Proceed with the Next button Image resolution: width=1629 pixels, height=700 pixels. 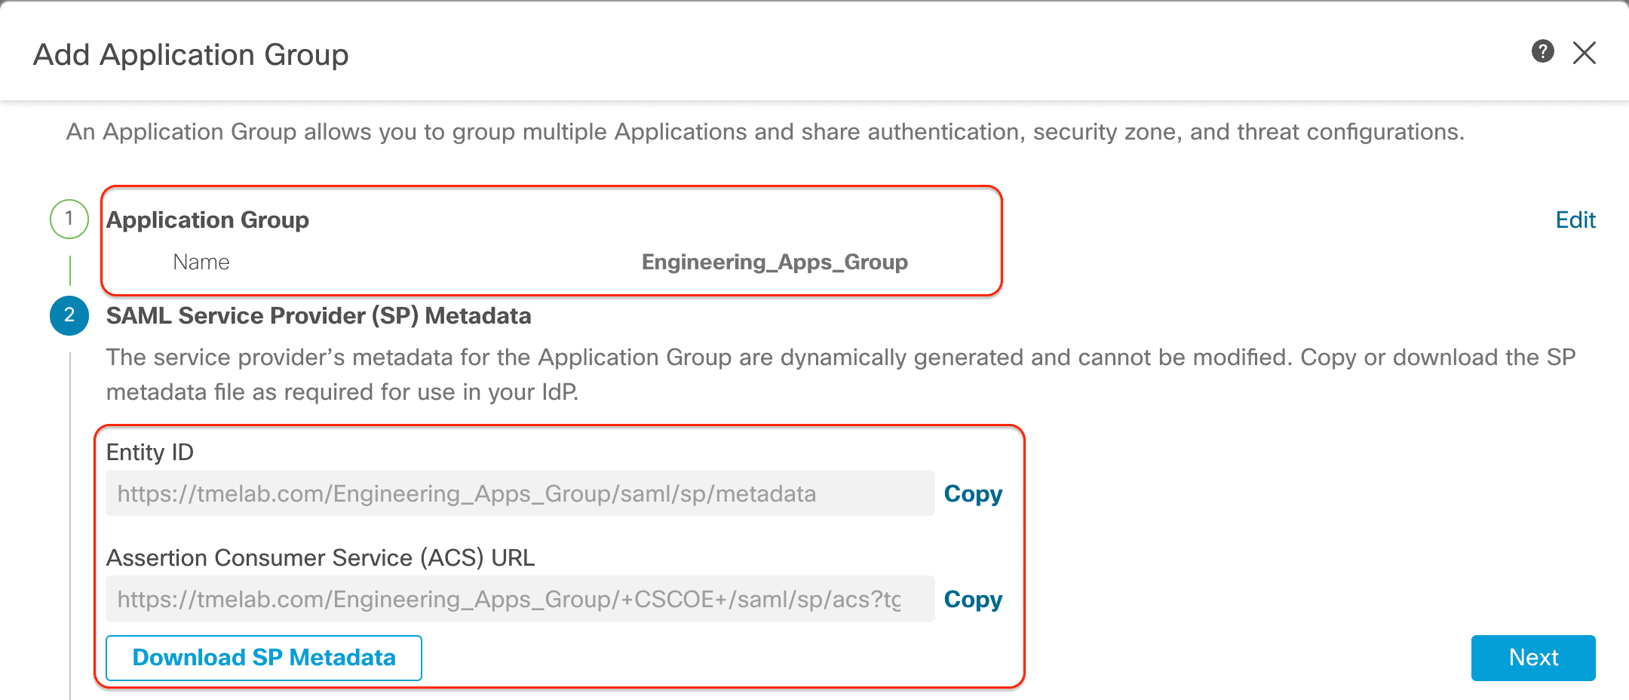coord(1532,658)
